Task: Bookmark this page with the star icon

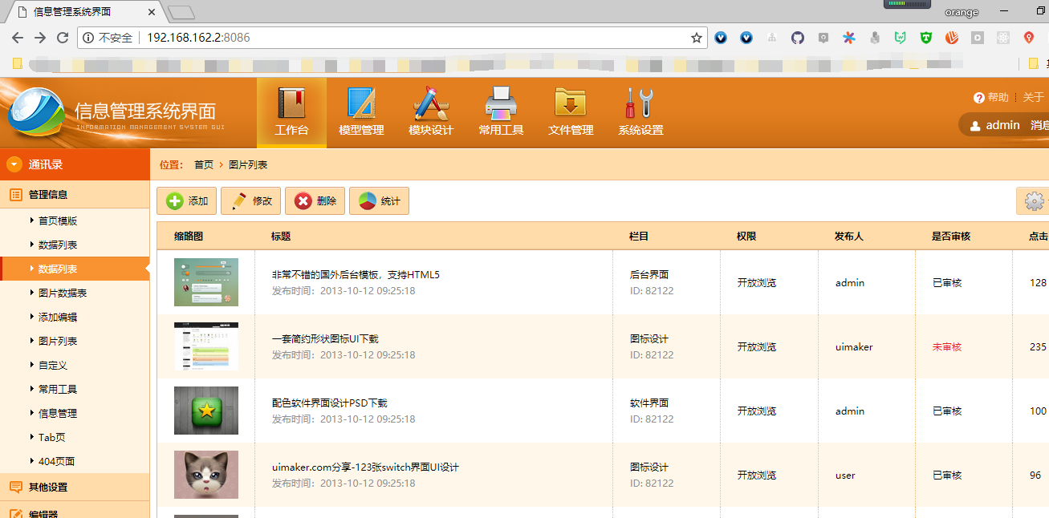Action: [x=697, y=38]
